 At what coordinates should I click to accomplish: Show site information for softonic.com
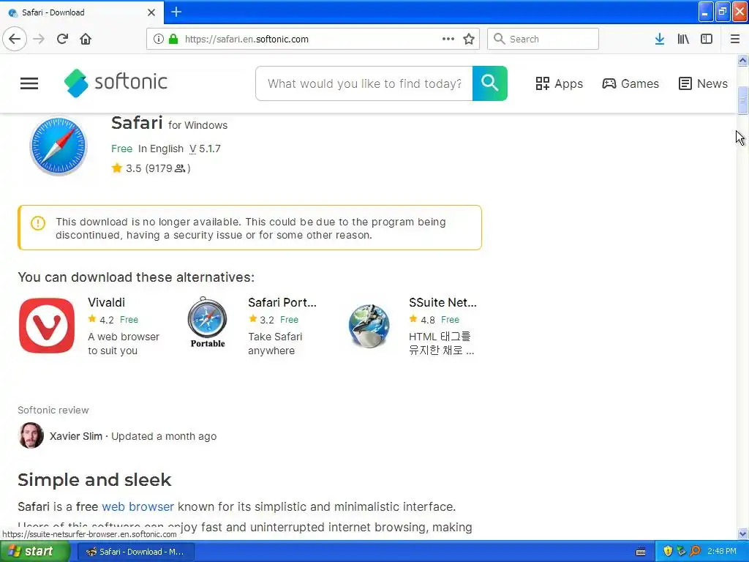[159, 40]
